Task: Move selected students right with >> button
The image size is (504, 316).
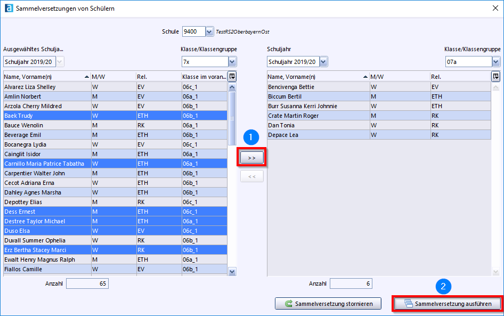Action: point(251,158)
